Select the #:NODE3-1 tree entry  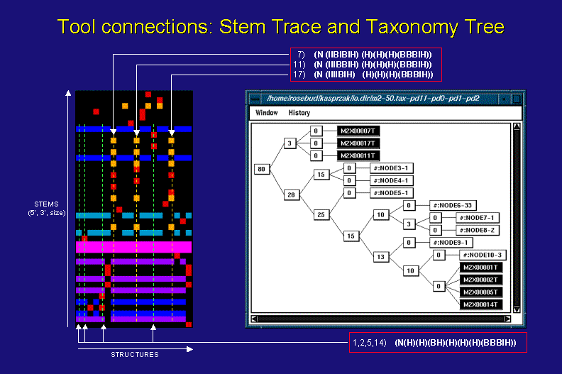392,168
